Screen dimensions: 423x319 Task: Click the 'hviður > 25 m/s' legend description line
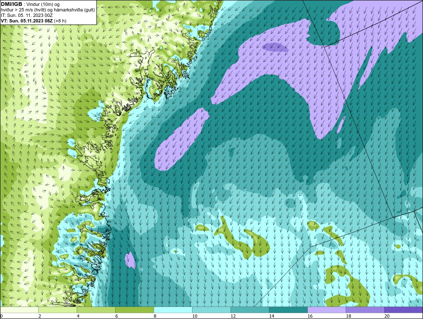[x=48, y=10]
